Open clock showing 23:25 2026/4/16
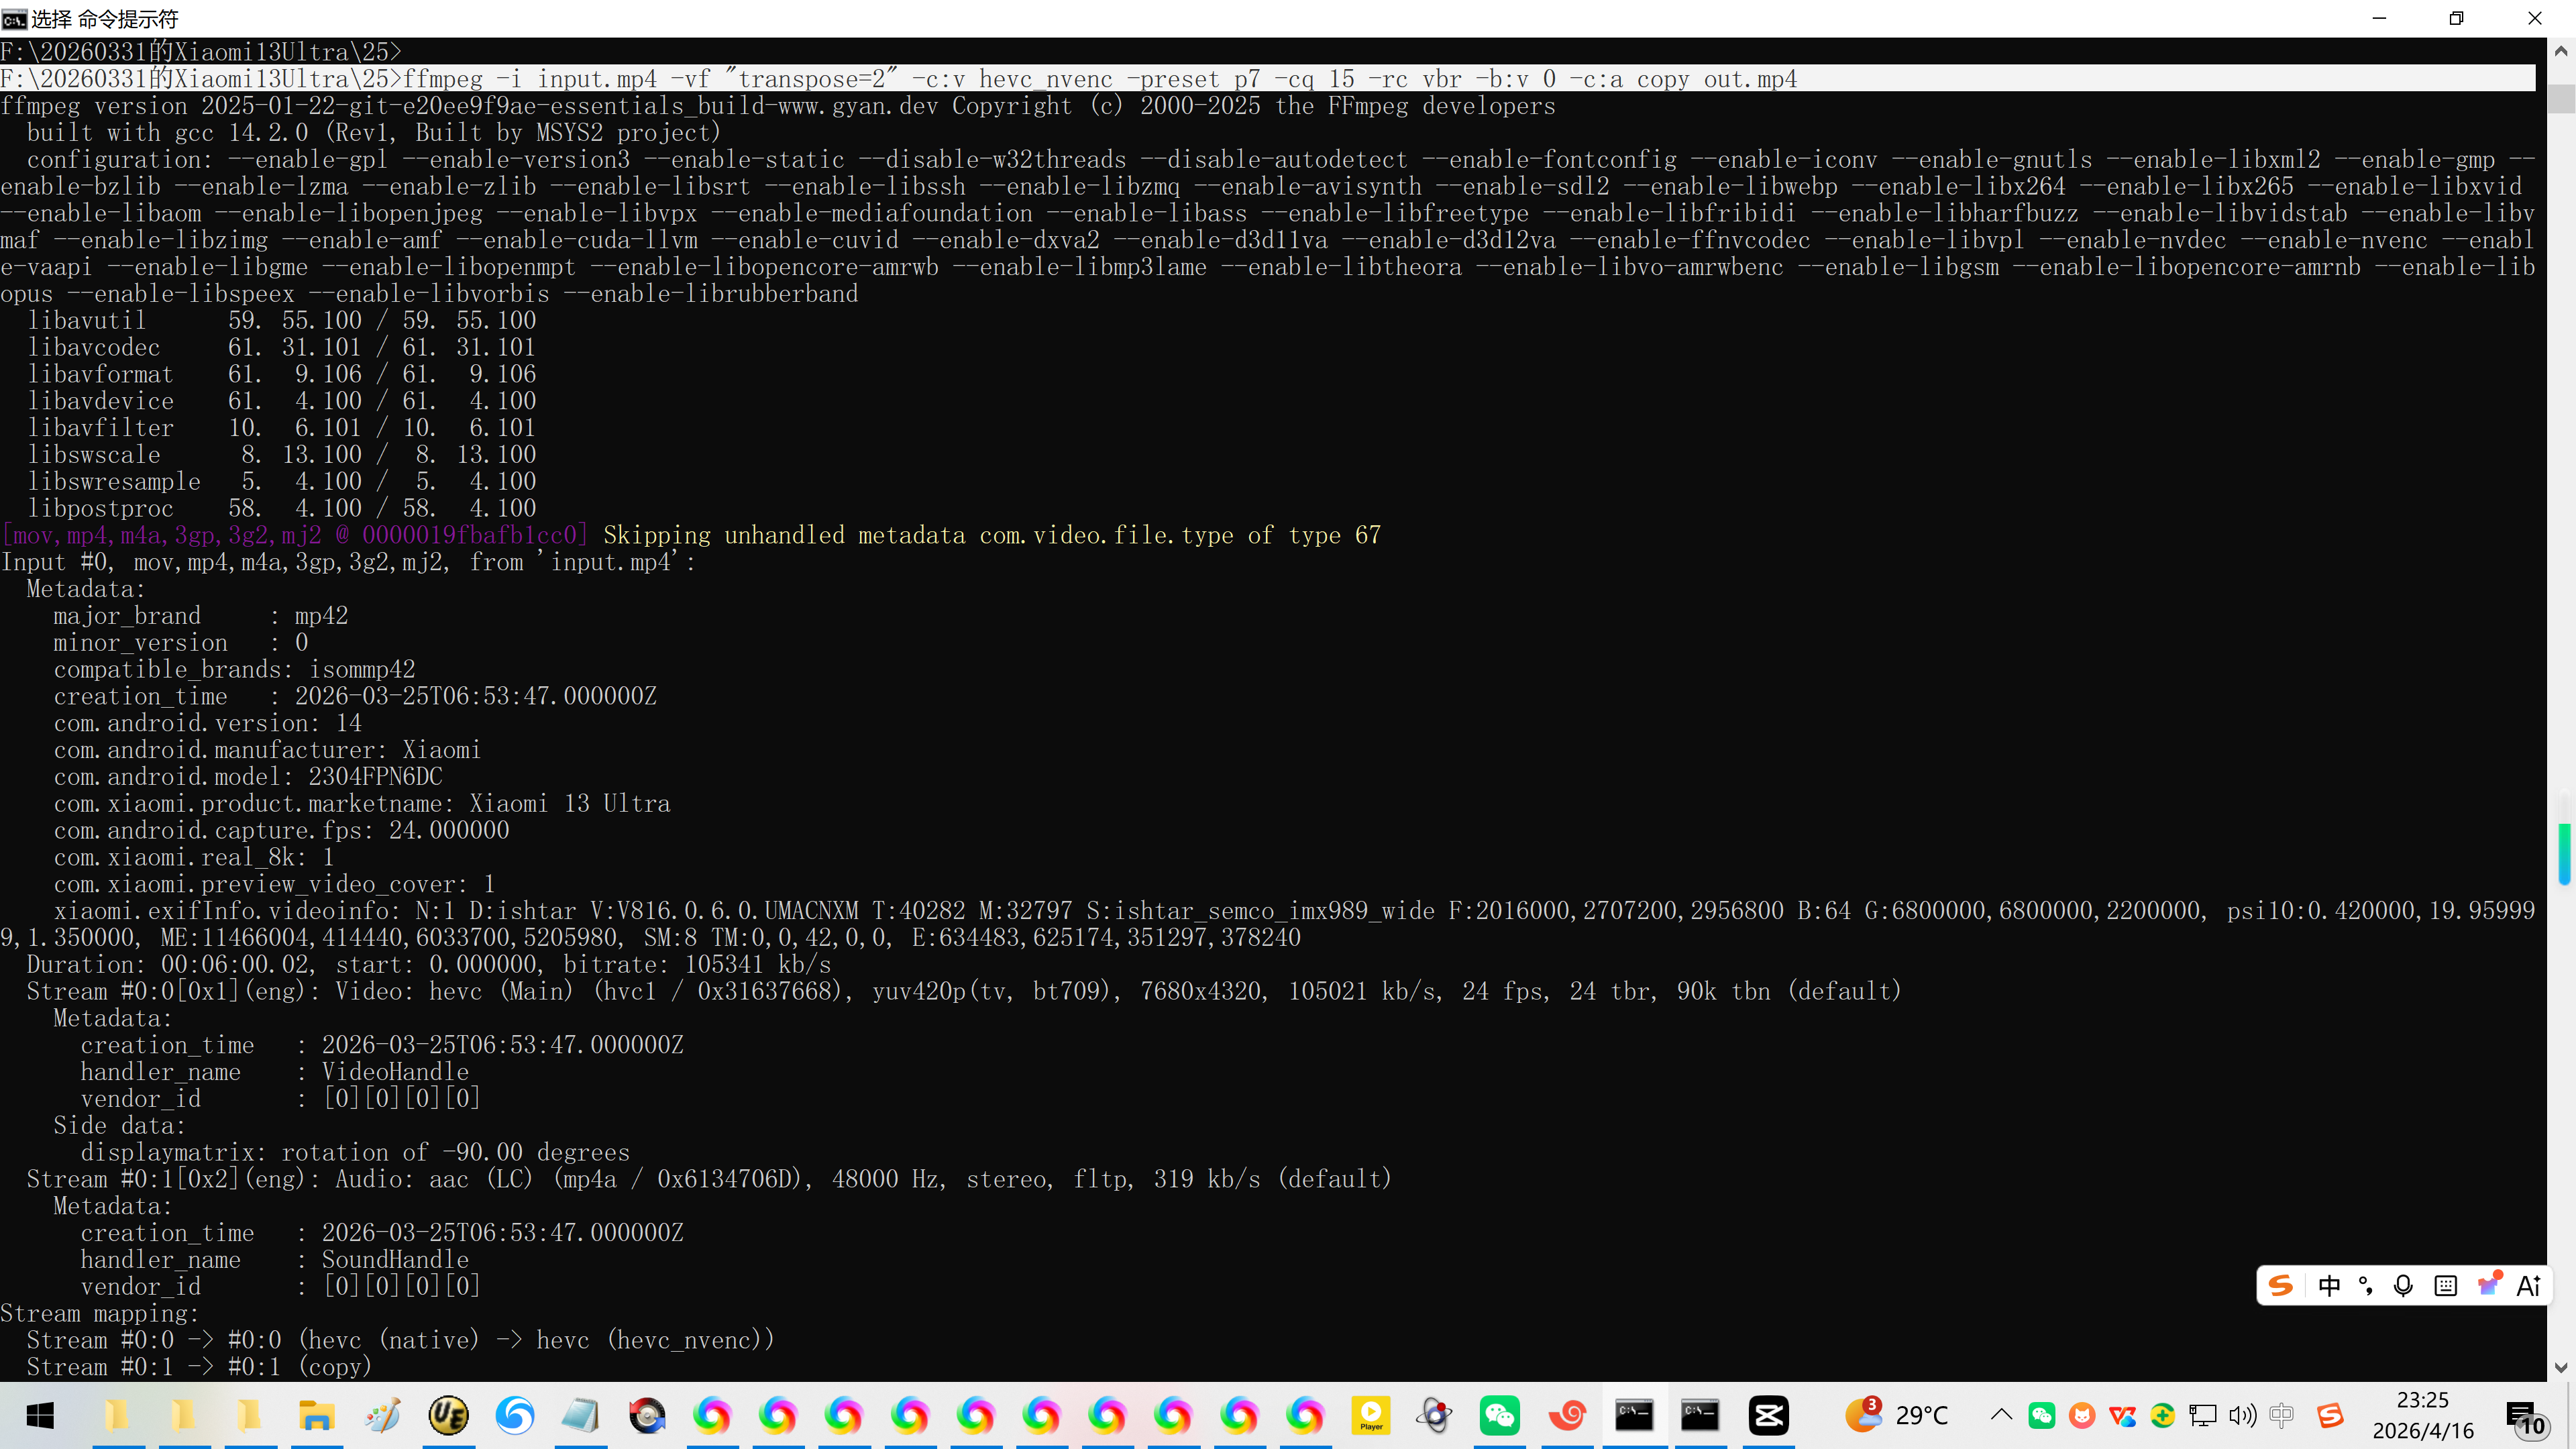Image resolution: width=2576 pixels, height=1449 pixels. point(2422,1415)
